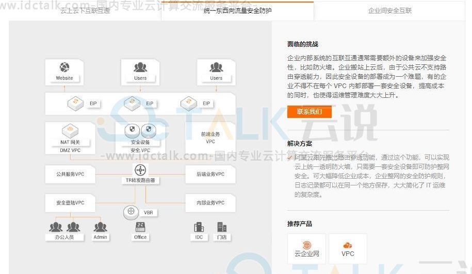The height and width of the screenshot is (274, 472).
Task: Click the 安全设备 label
Action: point(140,142)
